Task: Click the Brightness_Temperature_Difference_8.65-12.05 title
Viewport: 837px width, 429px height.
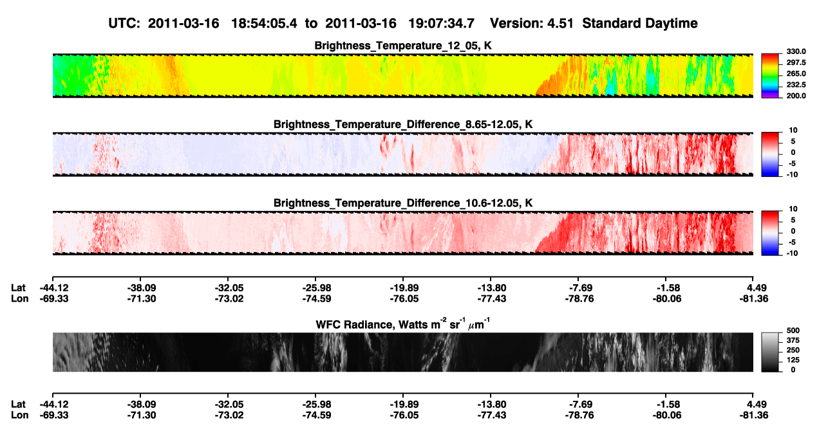Action: click(x=403, y=124)
